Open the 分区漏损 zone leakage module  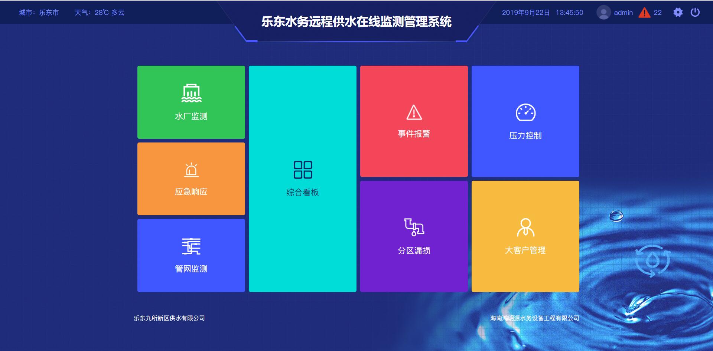[414, 236]
